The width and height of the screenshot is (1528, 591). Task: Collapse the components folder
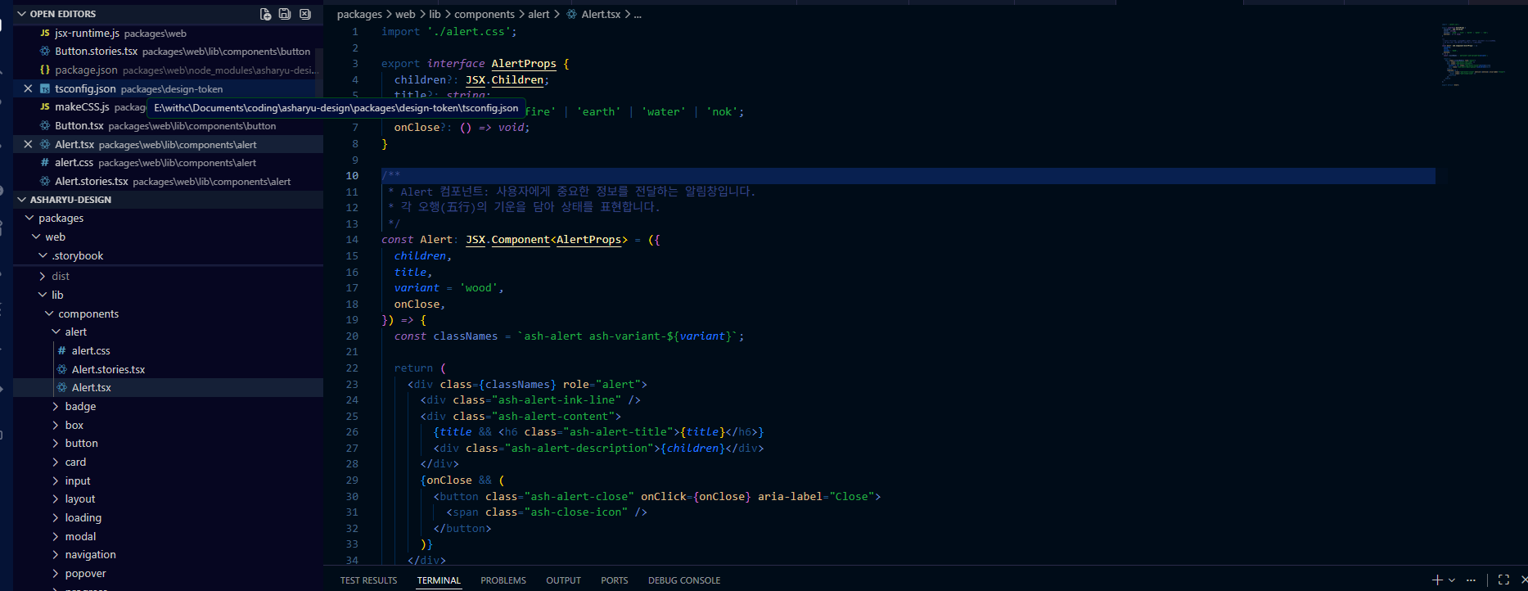(49, 314)
